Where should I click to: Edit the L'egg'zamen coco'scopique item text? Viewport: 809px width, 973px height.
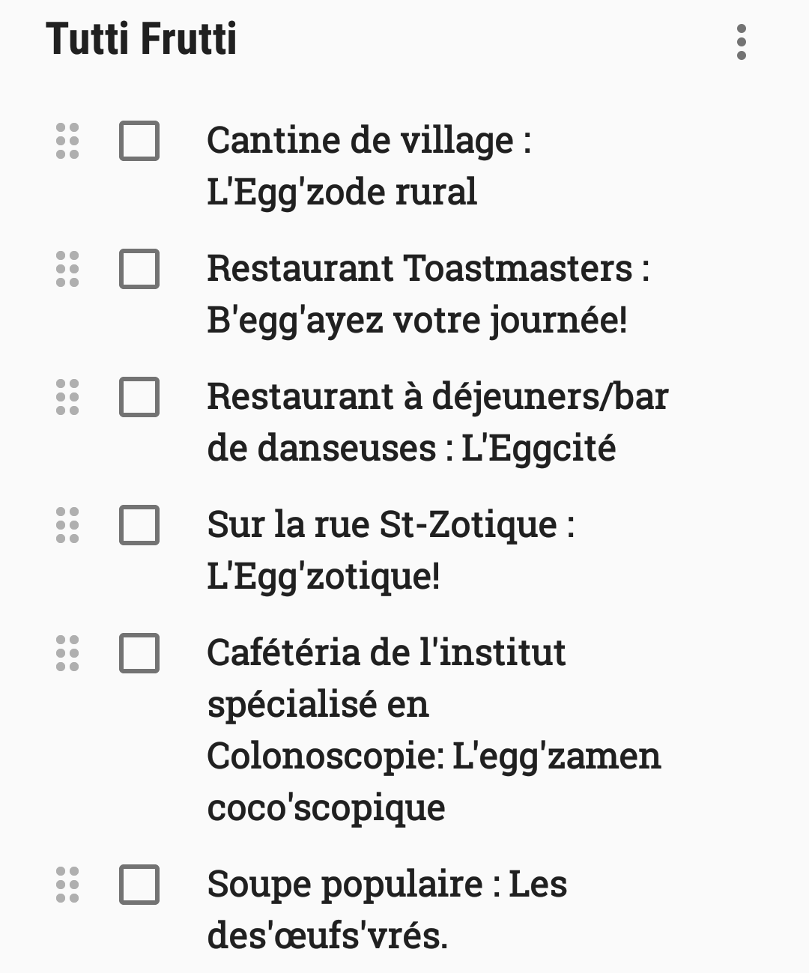click(434, 730)
